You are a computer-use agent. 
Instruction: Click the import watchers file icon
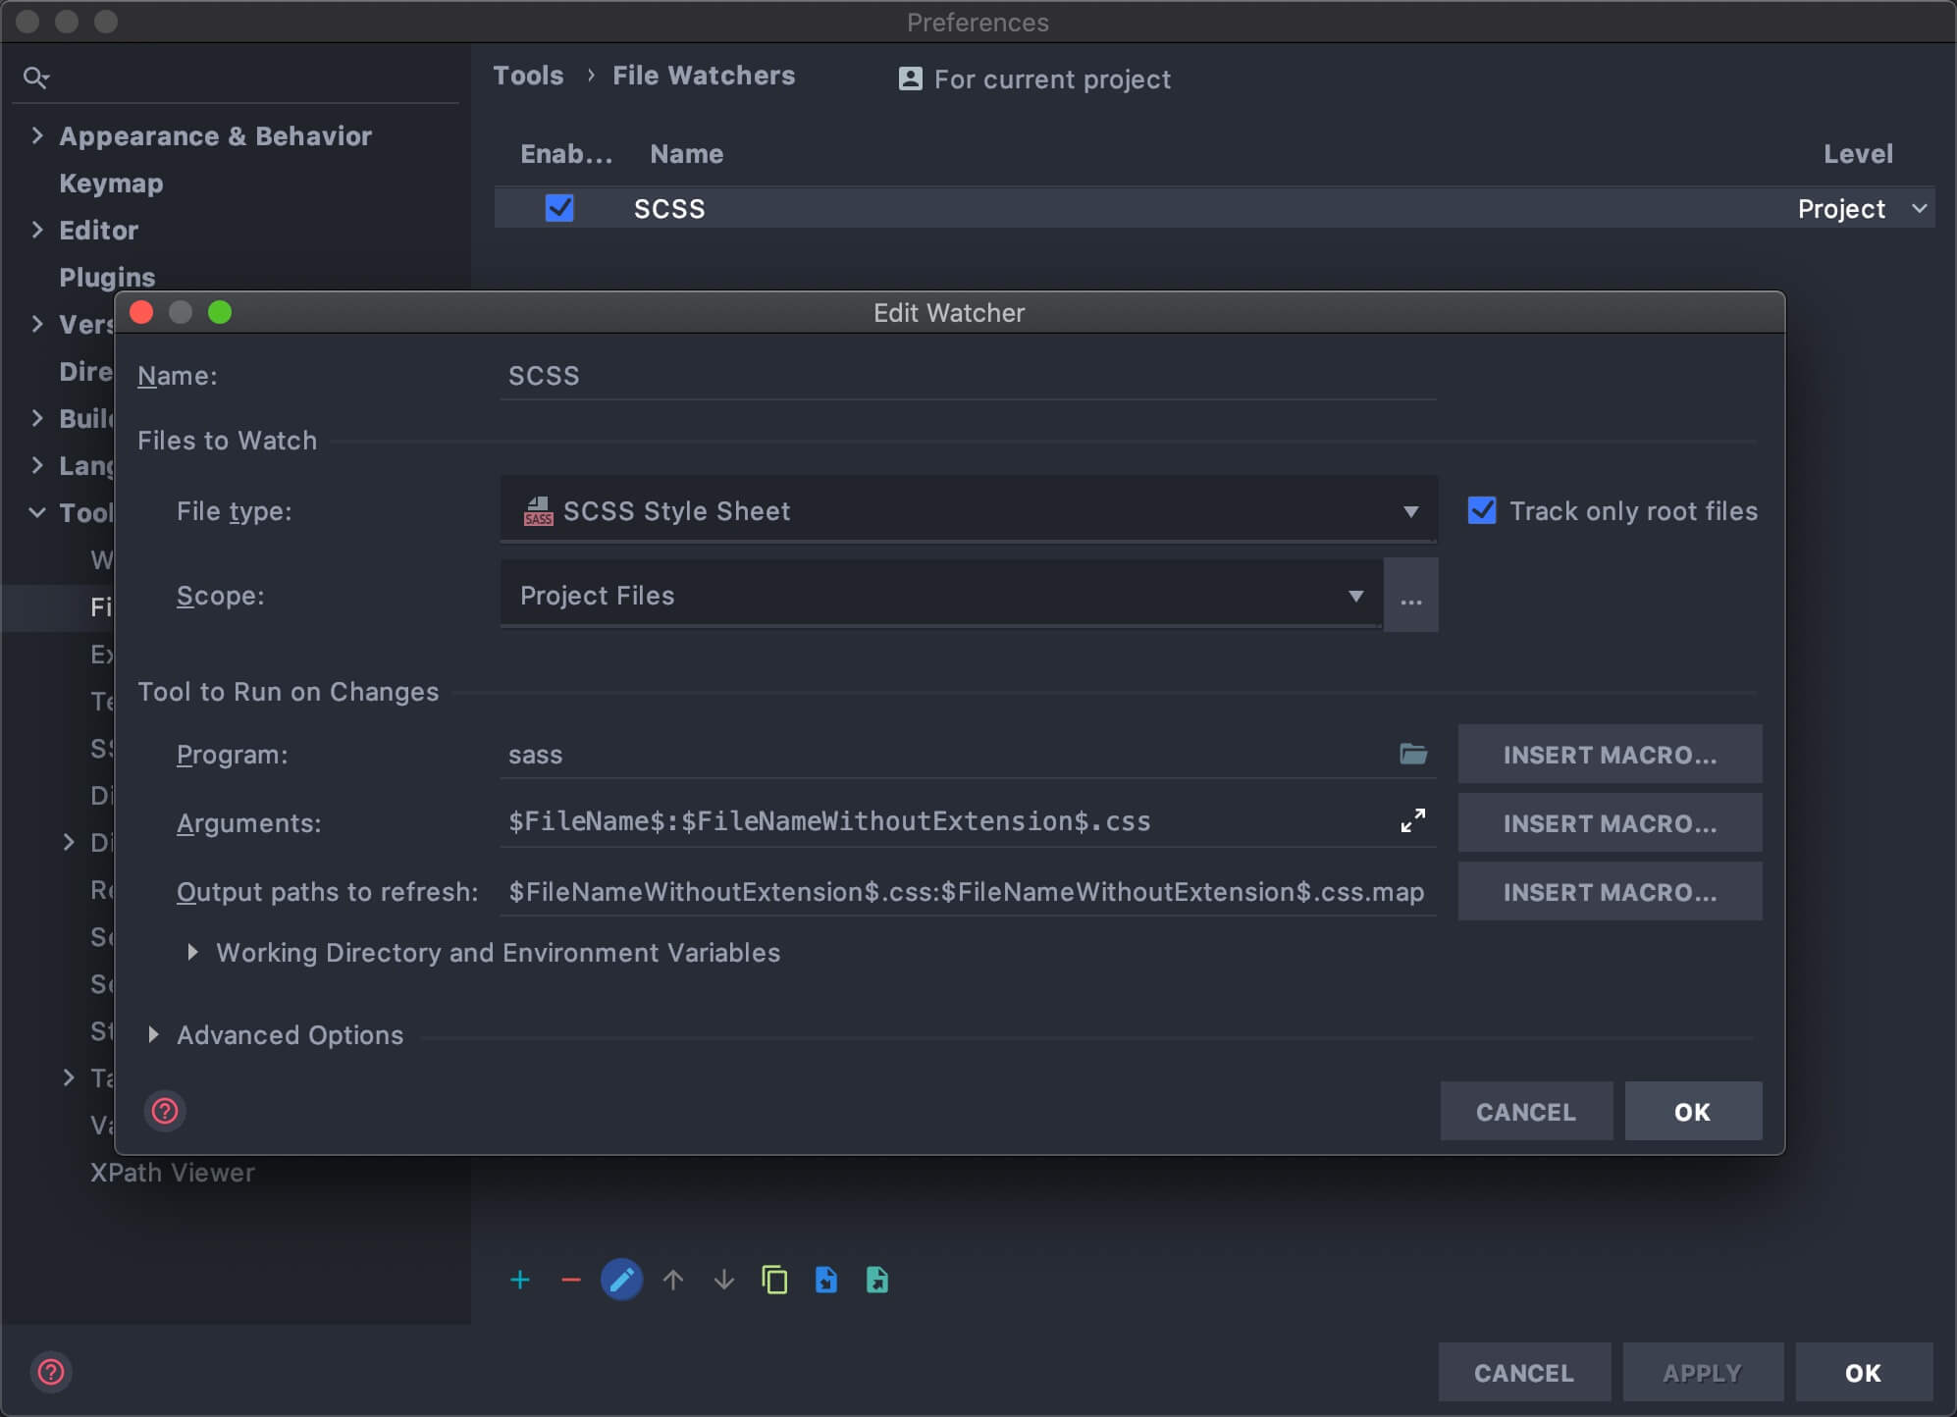826,1280
